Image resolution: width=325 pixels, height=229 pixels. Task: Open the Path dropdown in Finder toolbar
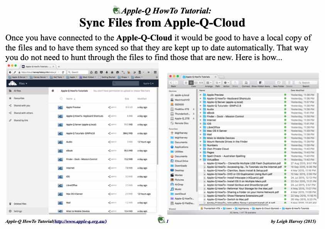pyautogui.click(x=217, y=83)
